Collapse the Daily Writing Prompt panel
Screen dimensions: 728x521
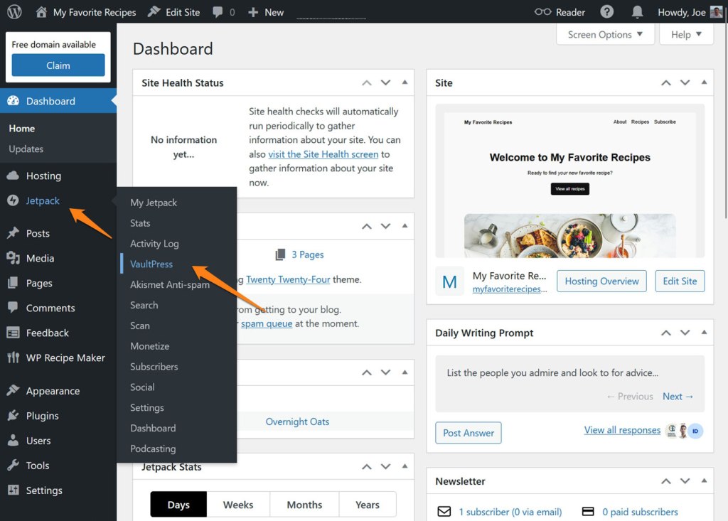click(704, 332)
